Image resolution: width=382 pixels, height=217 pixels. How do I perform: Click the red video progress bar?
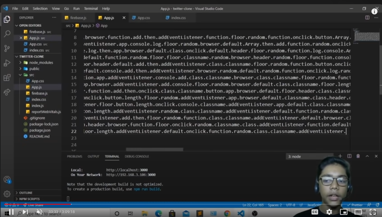coord(36,204)
